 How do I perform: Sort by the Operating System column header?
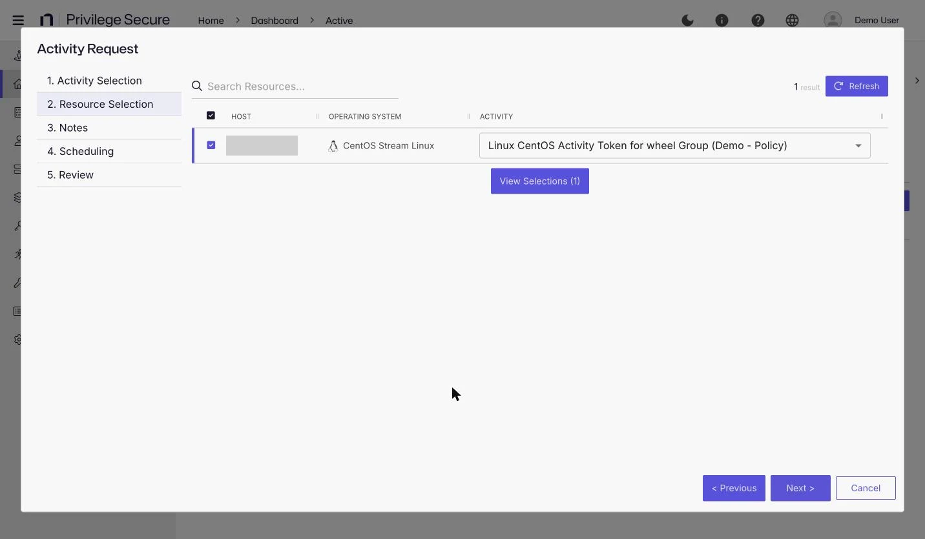click(x=365, y=116)
